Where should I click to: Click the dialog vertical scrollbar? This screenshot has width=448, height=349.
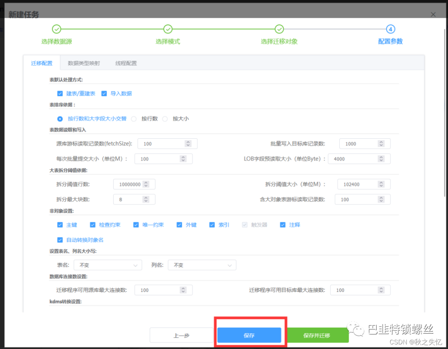[x=445, y=113]
